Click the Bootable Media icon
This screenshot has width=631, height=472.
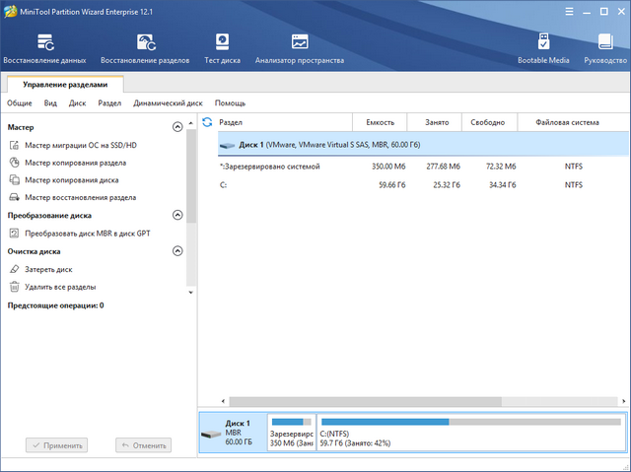(543, 48)
